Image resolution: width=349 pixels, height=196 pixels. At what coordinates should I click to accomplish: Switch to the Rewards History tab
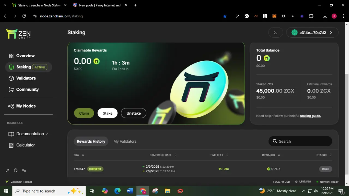click(91, 141)
